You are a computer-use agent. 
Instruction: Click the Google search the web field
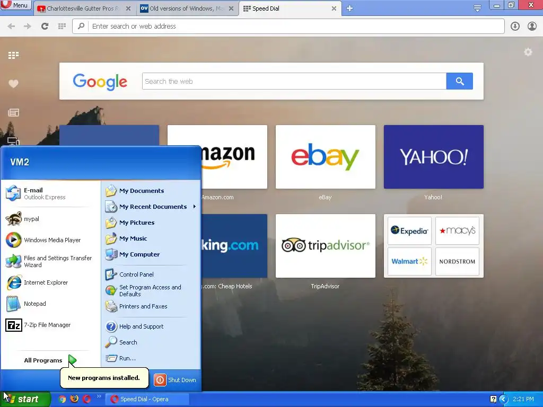(x=294, y=81)
